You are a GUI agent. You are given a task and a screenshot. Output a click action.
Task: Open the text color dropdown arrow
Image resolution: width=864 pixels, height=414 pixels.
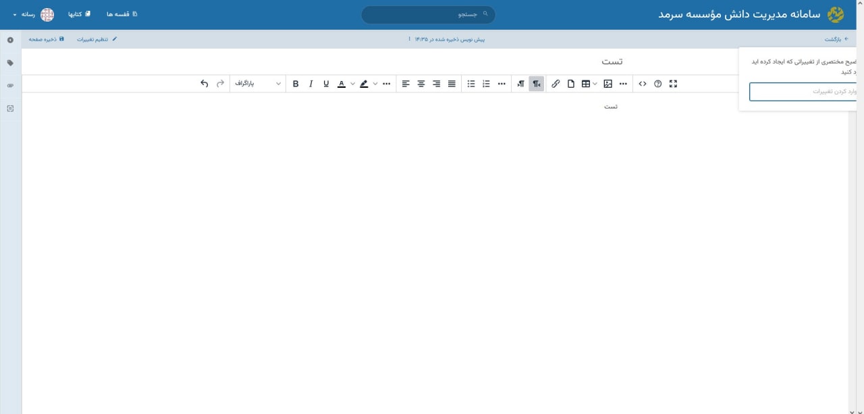(352, 84)
